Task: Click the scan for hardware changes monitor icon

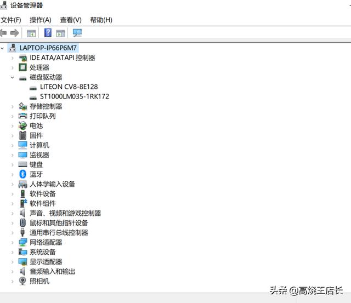Action: coord(77,33)
